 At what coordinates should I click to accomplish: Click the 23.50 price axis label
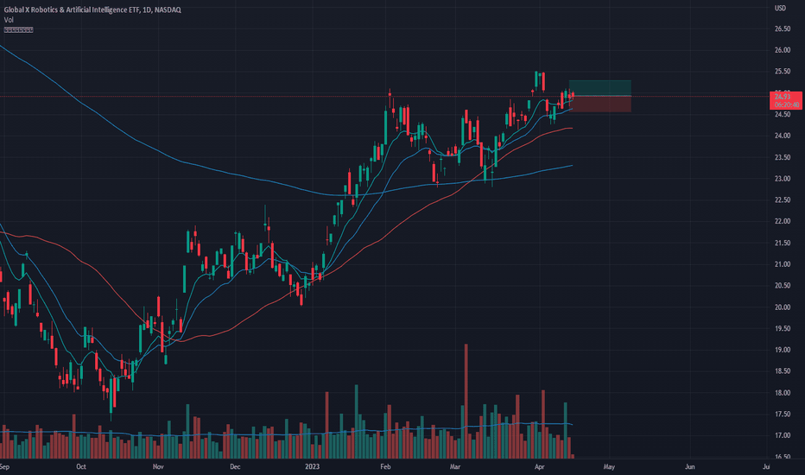tap(783, 157)
